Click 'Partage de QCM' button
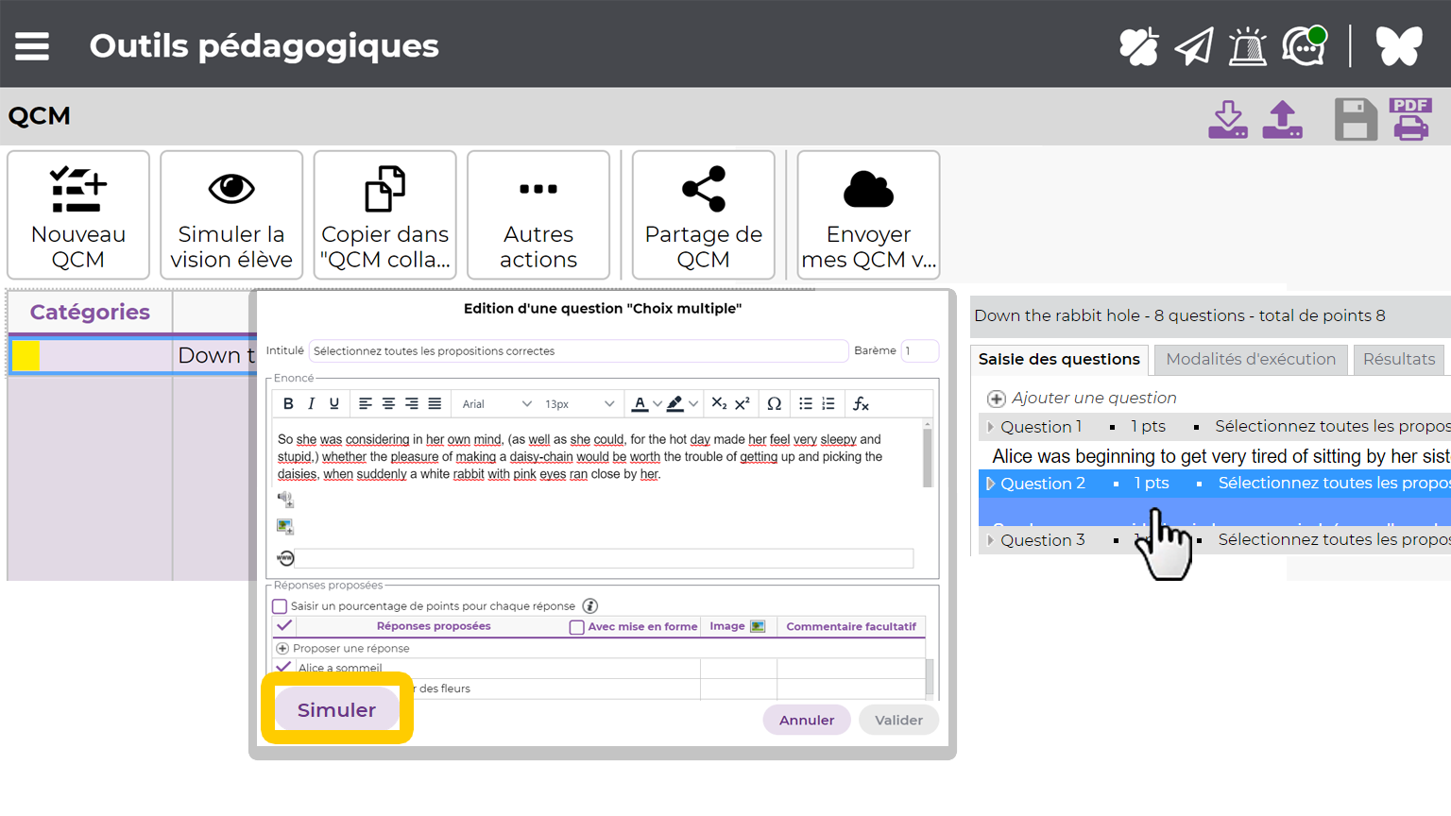Screen dimensions: 1451x816 (704, 215)
